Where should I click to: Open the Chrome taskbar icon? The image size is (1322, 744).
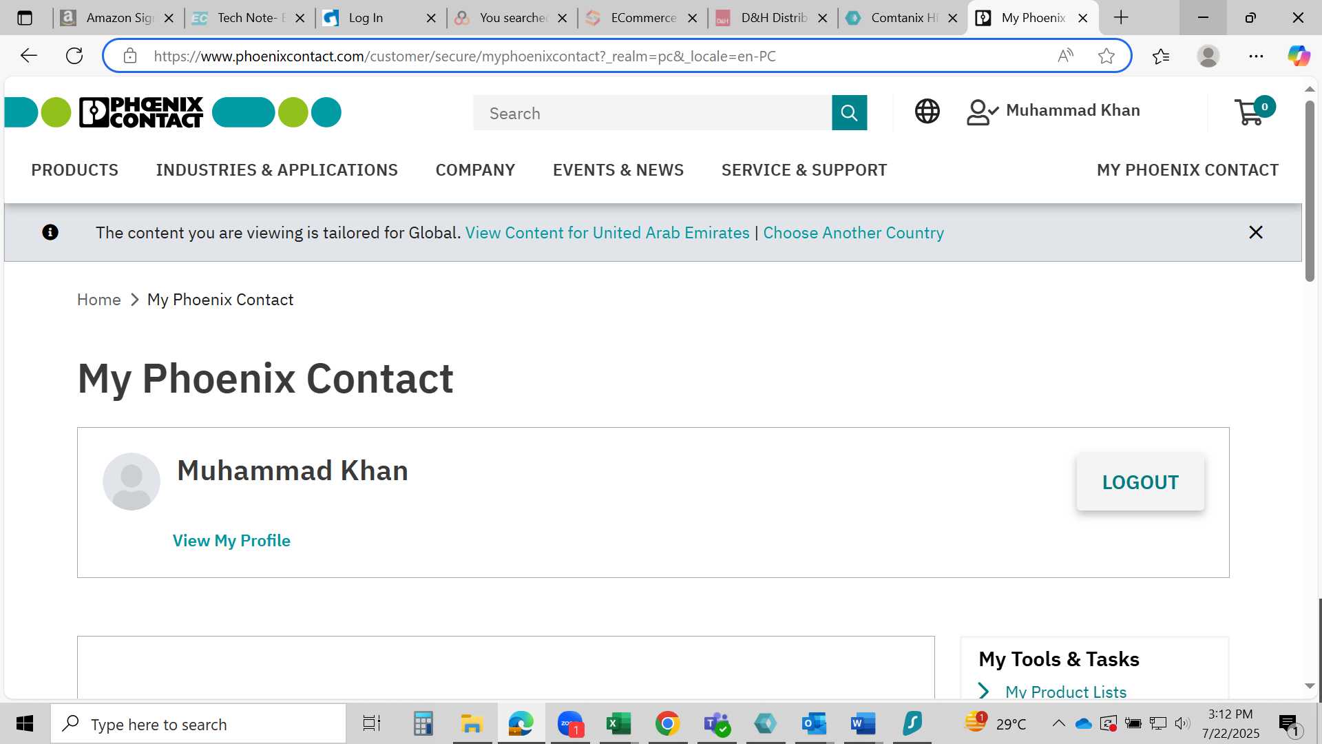667,723
